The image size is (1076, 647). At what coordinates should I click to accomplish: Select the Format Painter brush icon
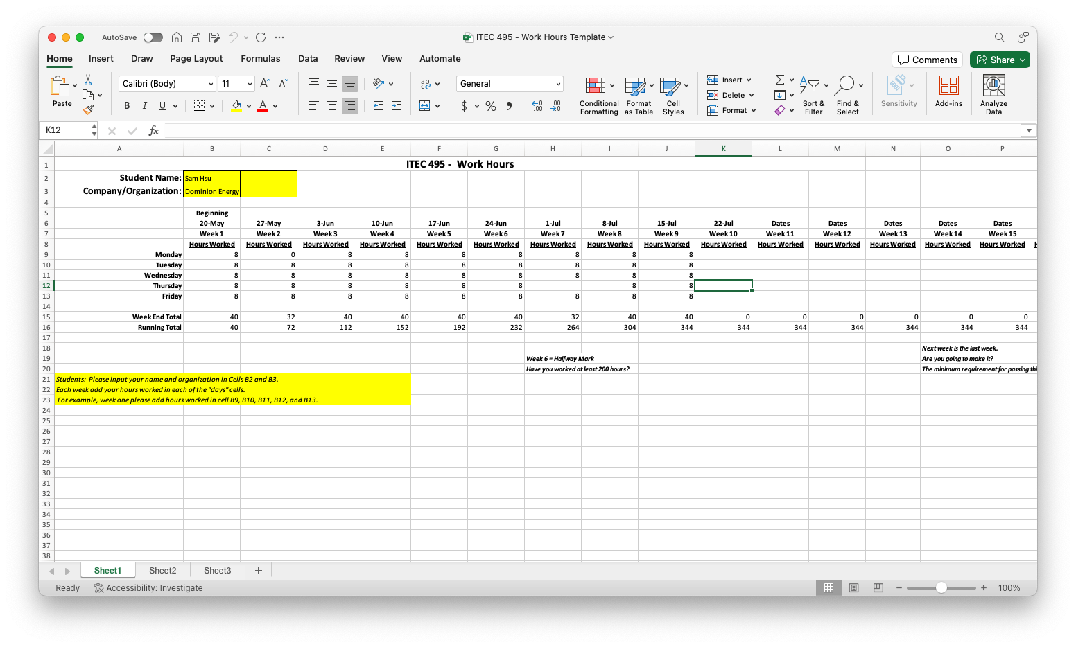coord(88,109)
